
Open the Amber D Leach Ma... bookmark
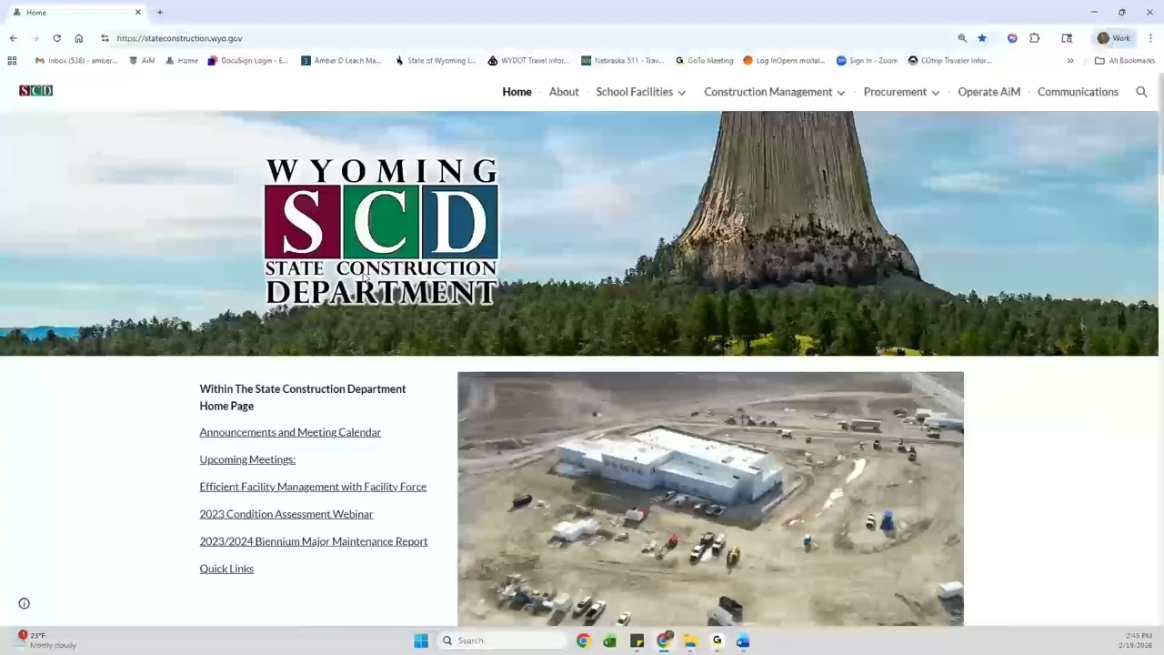click(341, 61)
